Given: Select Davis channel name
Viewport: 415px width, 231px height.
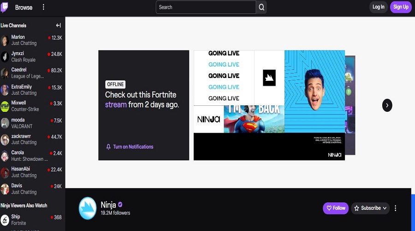Looking at the screenshot, I should [17, 186].
